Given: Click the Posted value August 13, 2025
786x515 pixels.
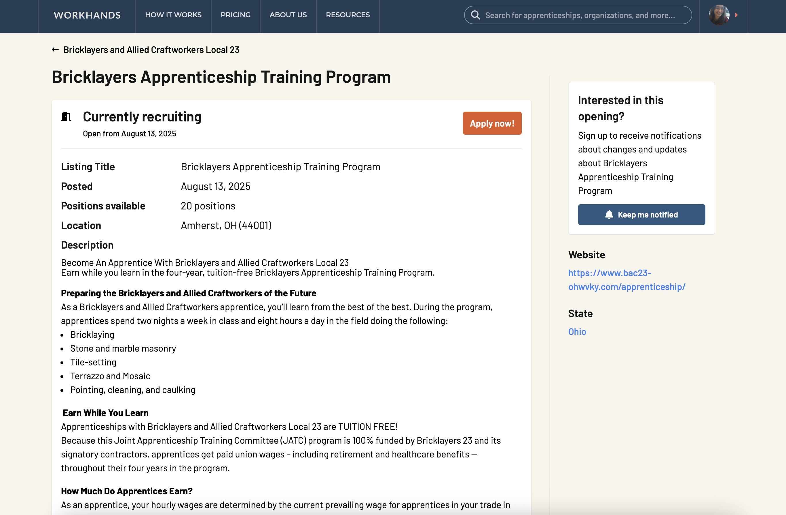Looking at the screenshot, I should pyautogui.click(x=216, y=186).
